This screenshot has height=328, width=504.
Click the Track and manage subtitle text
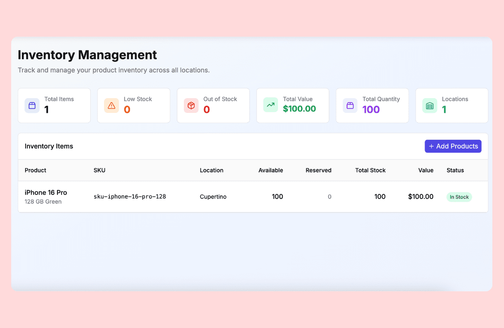pos(114,70)
